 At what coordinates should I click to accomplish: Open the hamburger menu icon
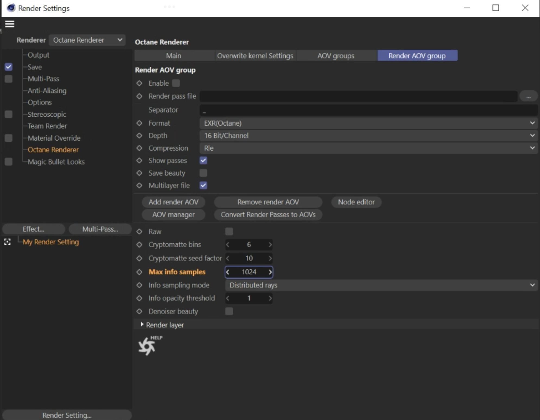[x=9, y=24]
